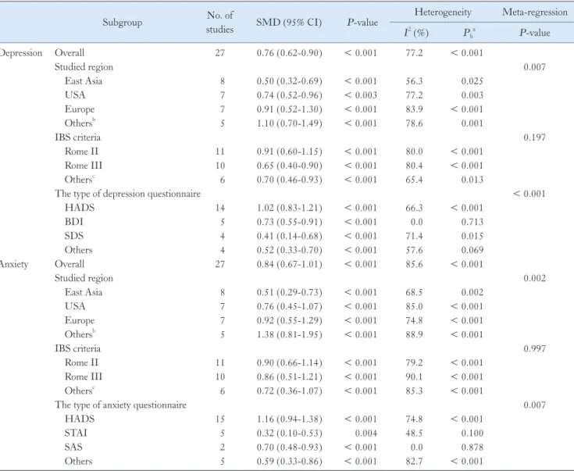Select SMD value '1.16 (0.94-1.38)'
The height and width of the screenshot is (471, 574).
pyautogui.click(x=289, y=419)
